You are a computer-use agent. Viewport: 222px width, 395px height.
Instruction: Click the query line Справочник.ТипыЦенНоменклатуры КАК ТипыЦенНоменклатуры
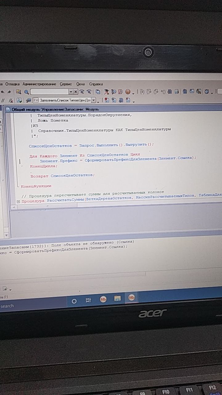[x=104, y=130]
